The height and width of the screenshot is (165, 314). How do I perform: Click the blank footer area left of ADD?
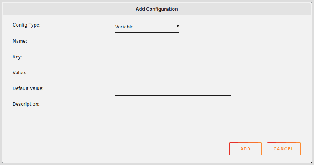[115, 149]
